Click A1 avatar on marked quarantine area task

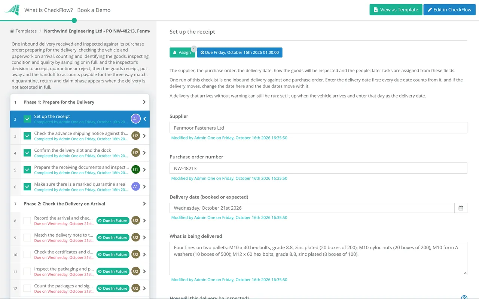click(x=135, y=187)
